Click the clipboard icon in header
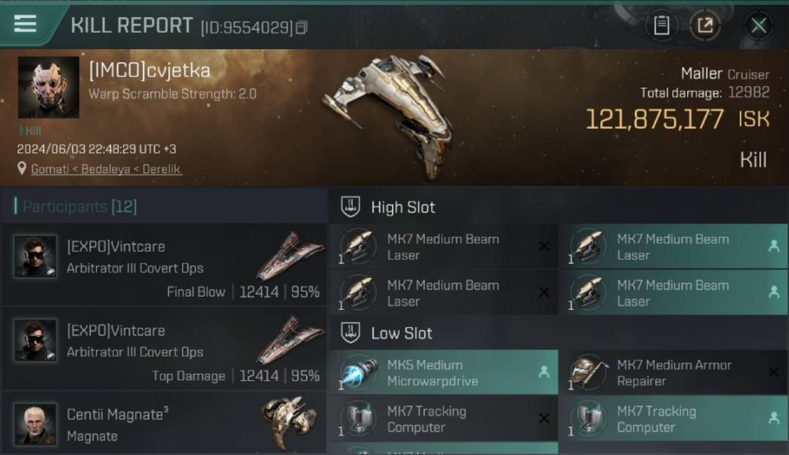 pyautogui.click(x=661, y=25)
